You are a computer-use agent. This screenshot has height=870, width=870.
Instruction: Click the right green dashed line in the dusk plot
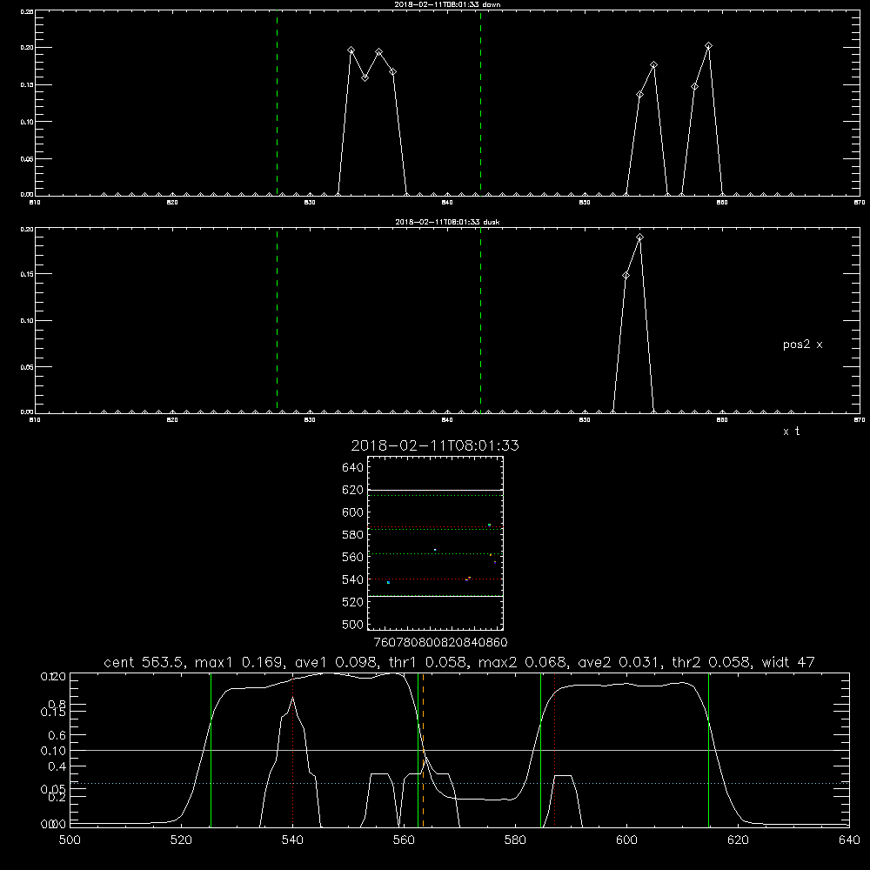click(480, 320)
